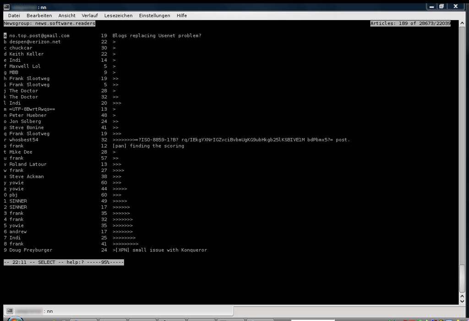Click the vertical scrollbar thumb
This screenshot has height=321, width=469.
click(x=462, y=278)
